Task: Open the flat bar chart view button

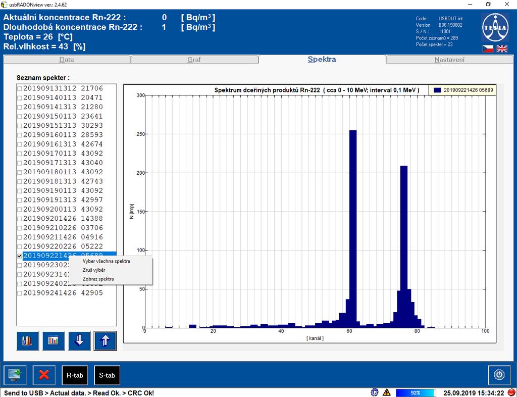Action: click(x=54, y=341)
